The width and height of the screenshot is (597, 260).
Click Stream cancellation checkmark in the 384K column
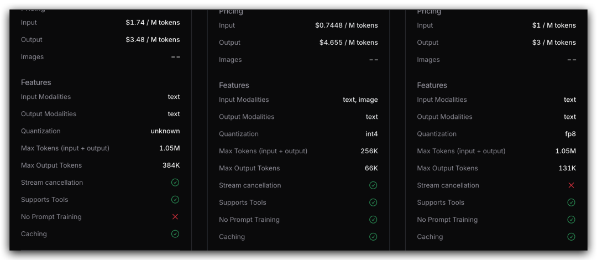click(175, 183)
